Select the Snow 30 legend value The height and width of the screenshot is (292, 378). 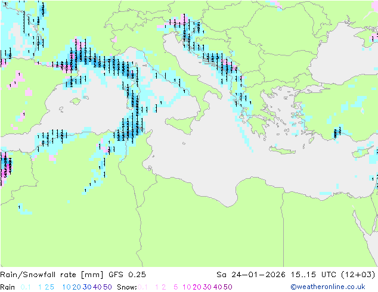(207, 287)
